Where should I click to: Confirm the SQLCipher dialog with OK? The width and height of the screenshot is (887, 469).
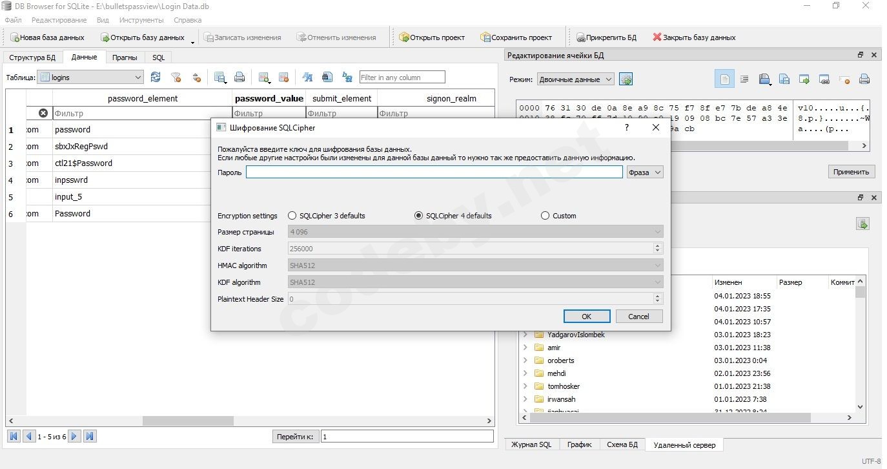(x=586, y=317)
